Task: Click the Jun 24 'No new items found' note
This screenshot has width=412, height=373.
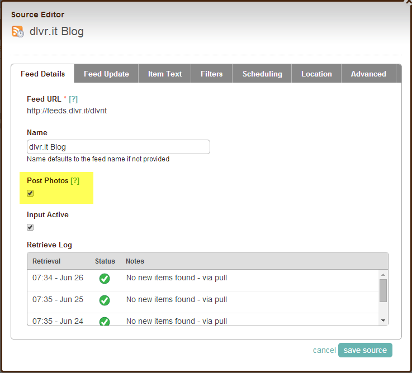Action: click(177, 321)
